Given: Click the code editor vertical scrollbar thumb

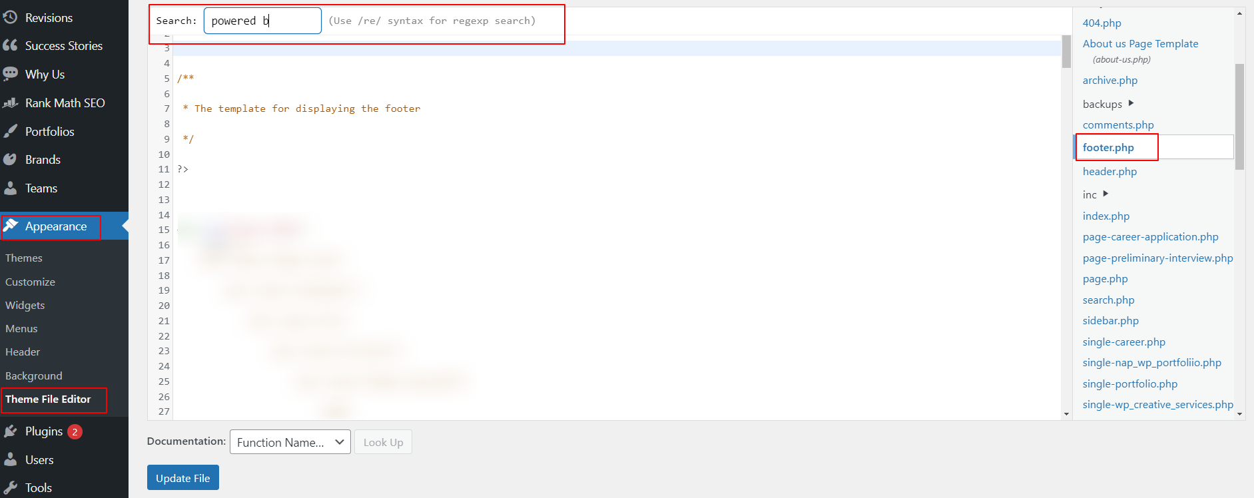Looking at the screenshot, I should point(1066,52).
